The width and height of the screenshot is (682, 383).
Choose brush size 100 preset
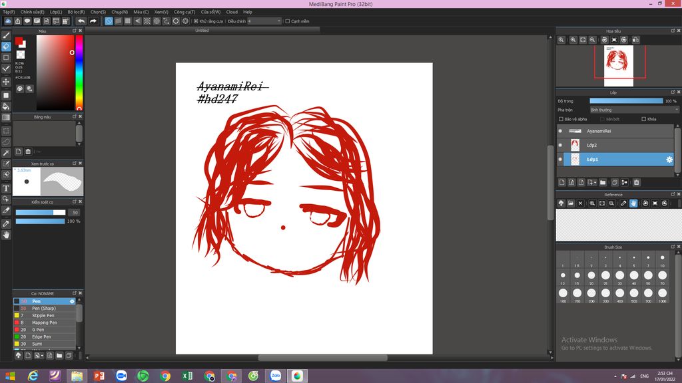563,293
